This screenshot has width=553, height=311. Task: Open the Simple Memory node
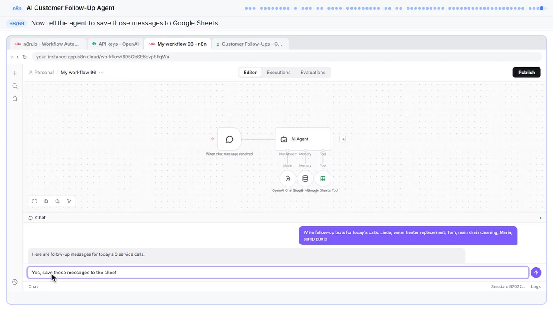(305, 179)
